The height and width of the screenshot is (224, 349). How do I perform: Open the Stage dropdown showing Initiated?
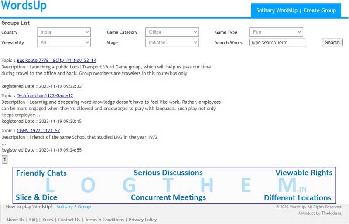pyautogui.click(x=172, y=42)
